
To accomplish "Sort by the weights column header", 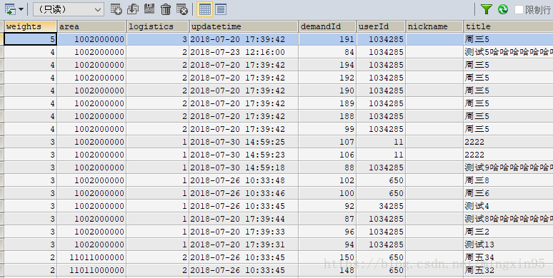I will pyautogui.click(x=30, y=27).
